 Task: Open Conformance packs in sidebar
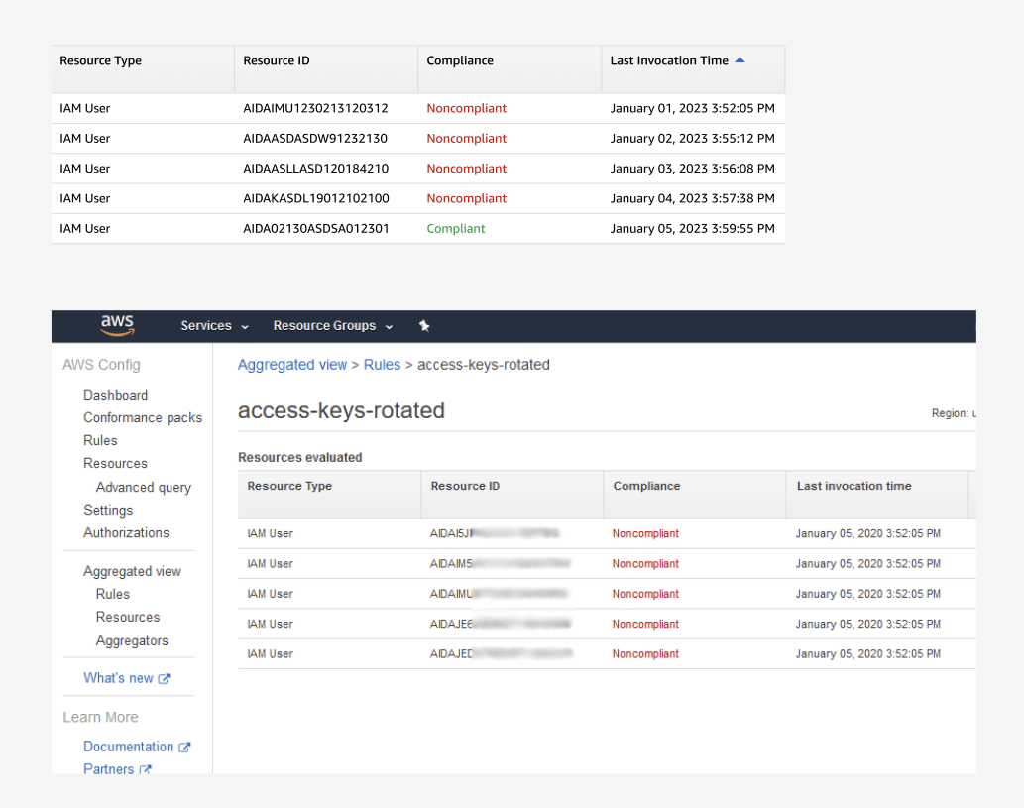click(143, 417)
